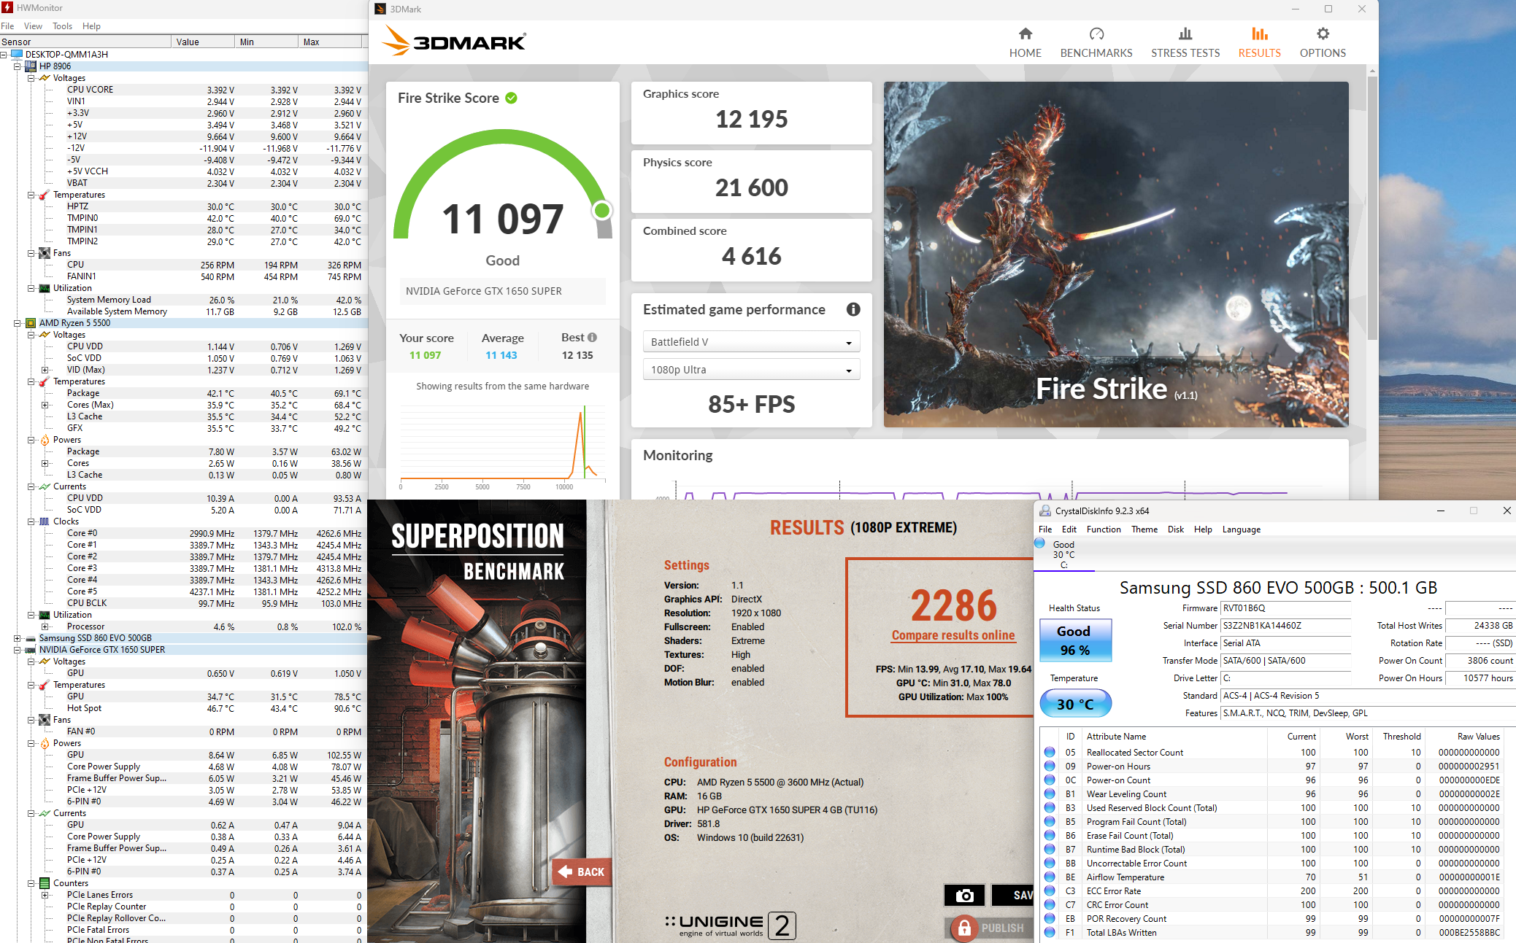This screenshot has height=943, width=1516.
Task: Expand the Cores (Max) temperature entry
Action: coord(45,405)
